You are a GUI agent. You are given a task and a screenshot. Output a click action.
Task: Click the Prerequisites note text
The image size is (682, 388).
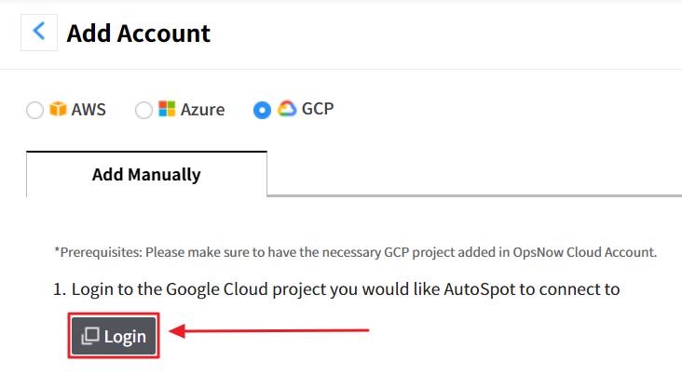(356, 252)
